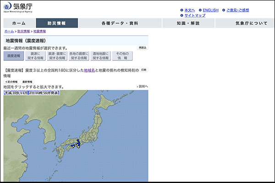Choose the 各地の震度に関する情報 button
Viewport: 275px width, 183px height.
pyautogui.click(x=78, y=56)
